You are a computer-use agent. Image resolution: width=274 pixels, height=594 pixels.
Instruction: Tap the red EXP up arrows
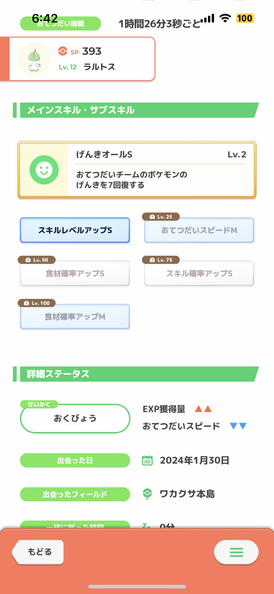(x=203, y=409)
